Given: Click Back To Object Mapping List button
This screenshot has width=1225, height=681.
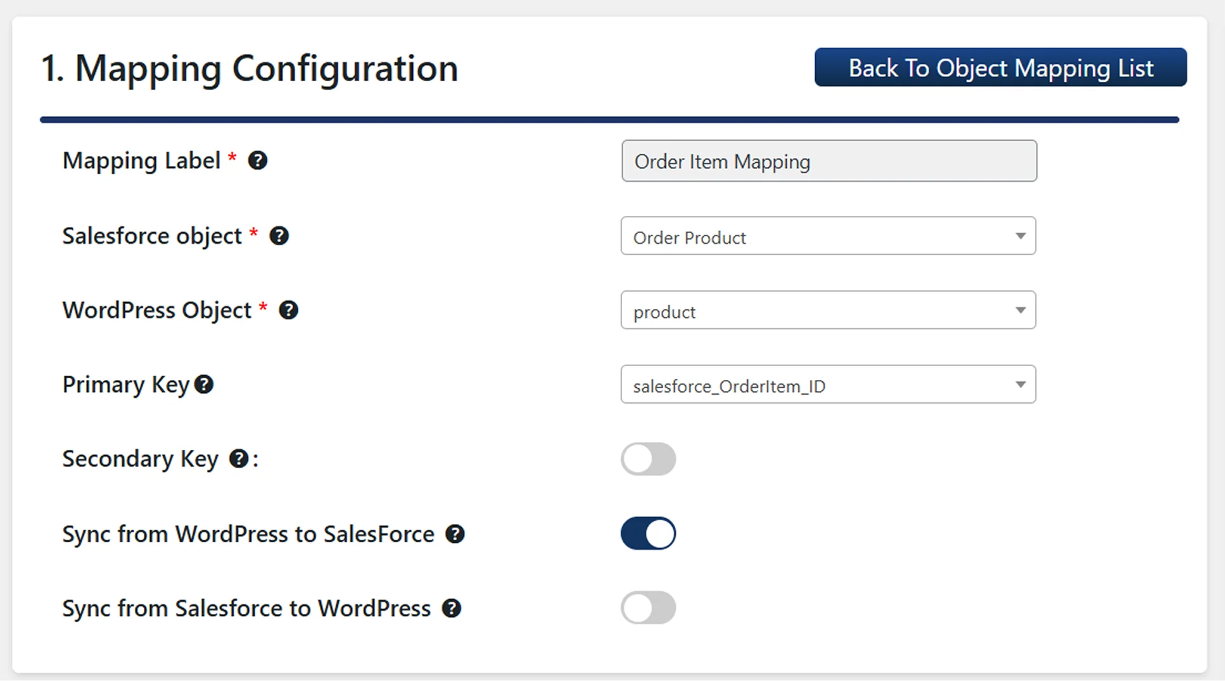Looking at the screenshot, I should 1001,67.
